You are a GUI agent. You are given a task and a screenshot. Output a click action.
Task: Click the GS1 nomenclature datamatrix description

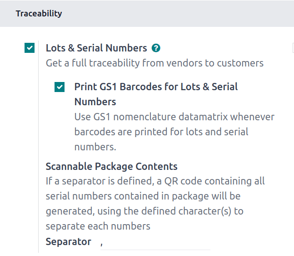pos(174,117)
